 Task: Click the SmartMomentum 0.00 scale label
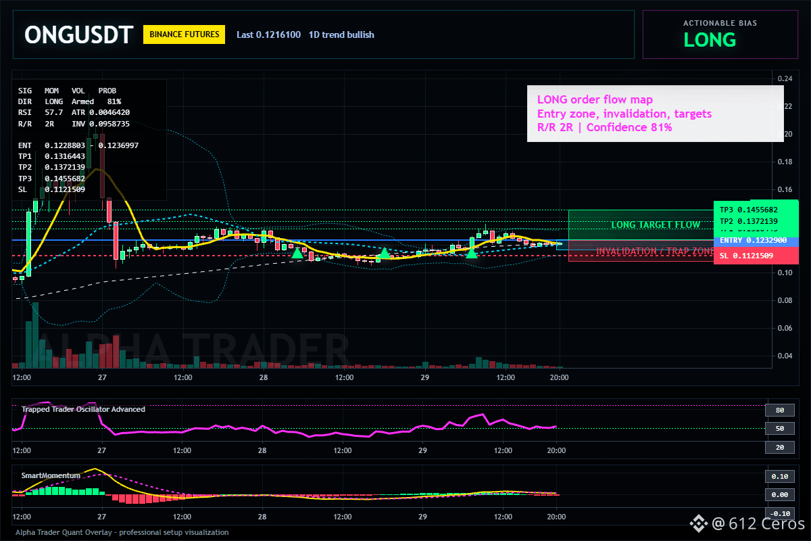tap(779, 495)
